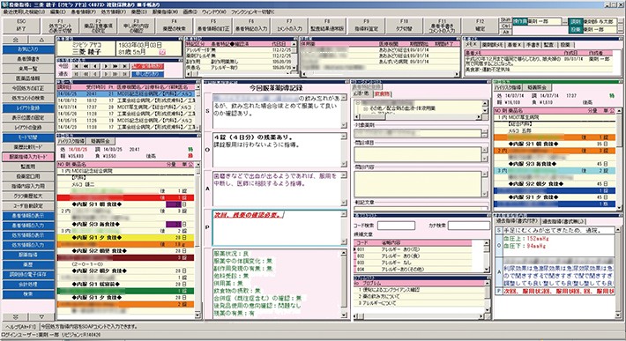Expand 会計処理 sidebar group

28,285
